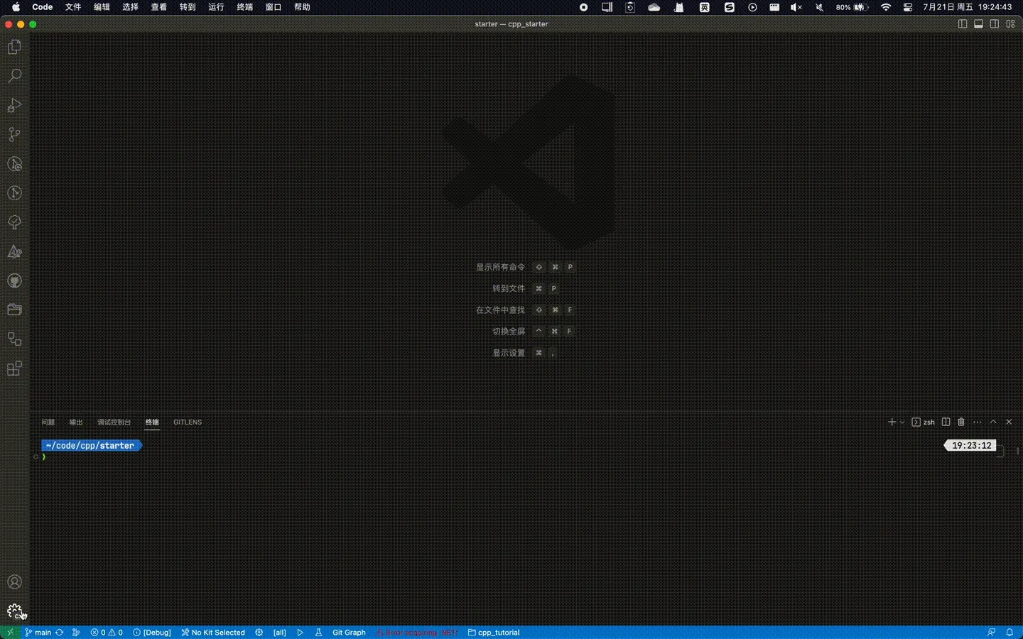The height and width of the screenshot is (639, 1023).
Task: Open the tree icon view in activity bar
Action: tap(14, 222)
